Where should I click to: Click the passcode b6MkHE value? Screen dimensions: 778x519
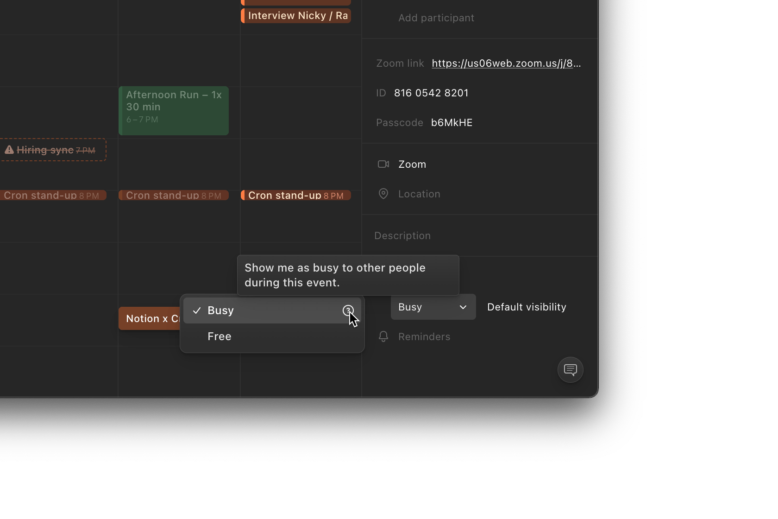point(452,123)
